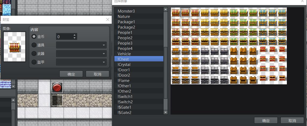Pick the middle gold chest in the second row
Screen dimensions: 307x126
214,22
